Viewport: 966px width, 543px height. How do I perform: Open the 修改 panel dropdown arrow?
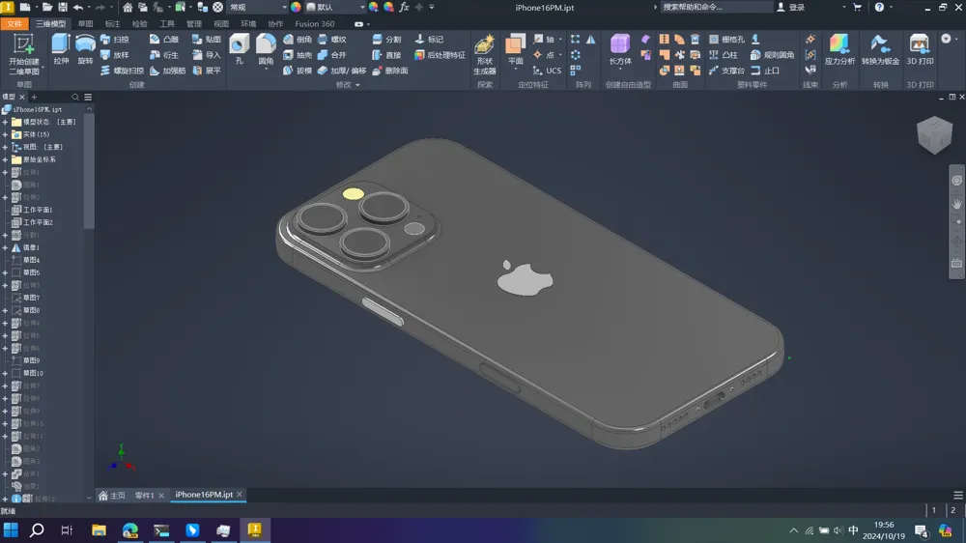(357, 85)
